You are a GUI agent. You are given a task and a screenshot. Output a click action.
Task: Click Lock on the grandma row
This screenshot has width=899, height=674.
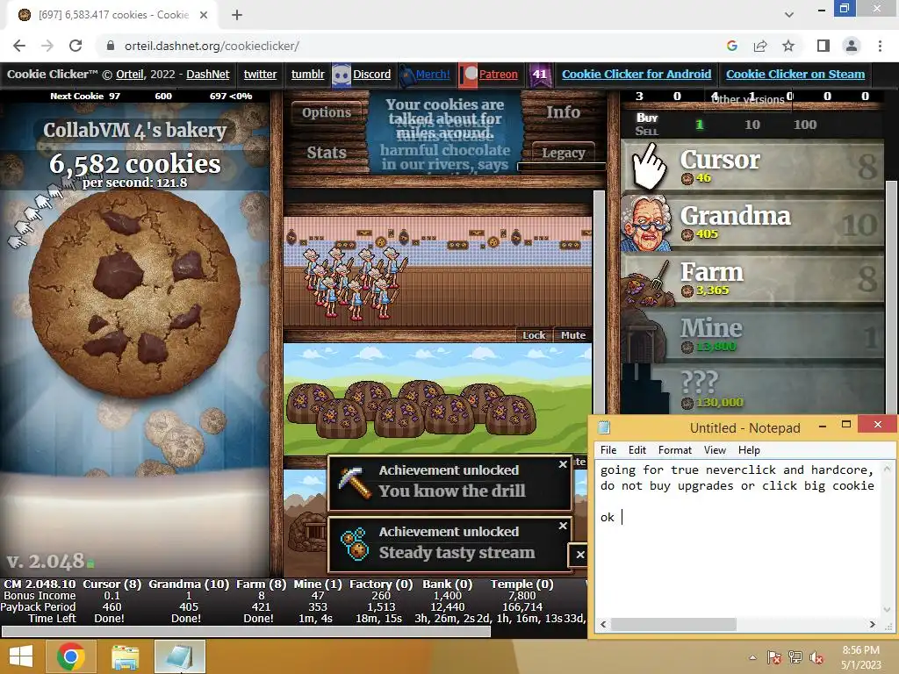[x=534, y=335]
